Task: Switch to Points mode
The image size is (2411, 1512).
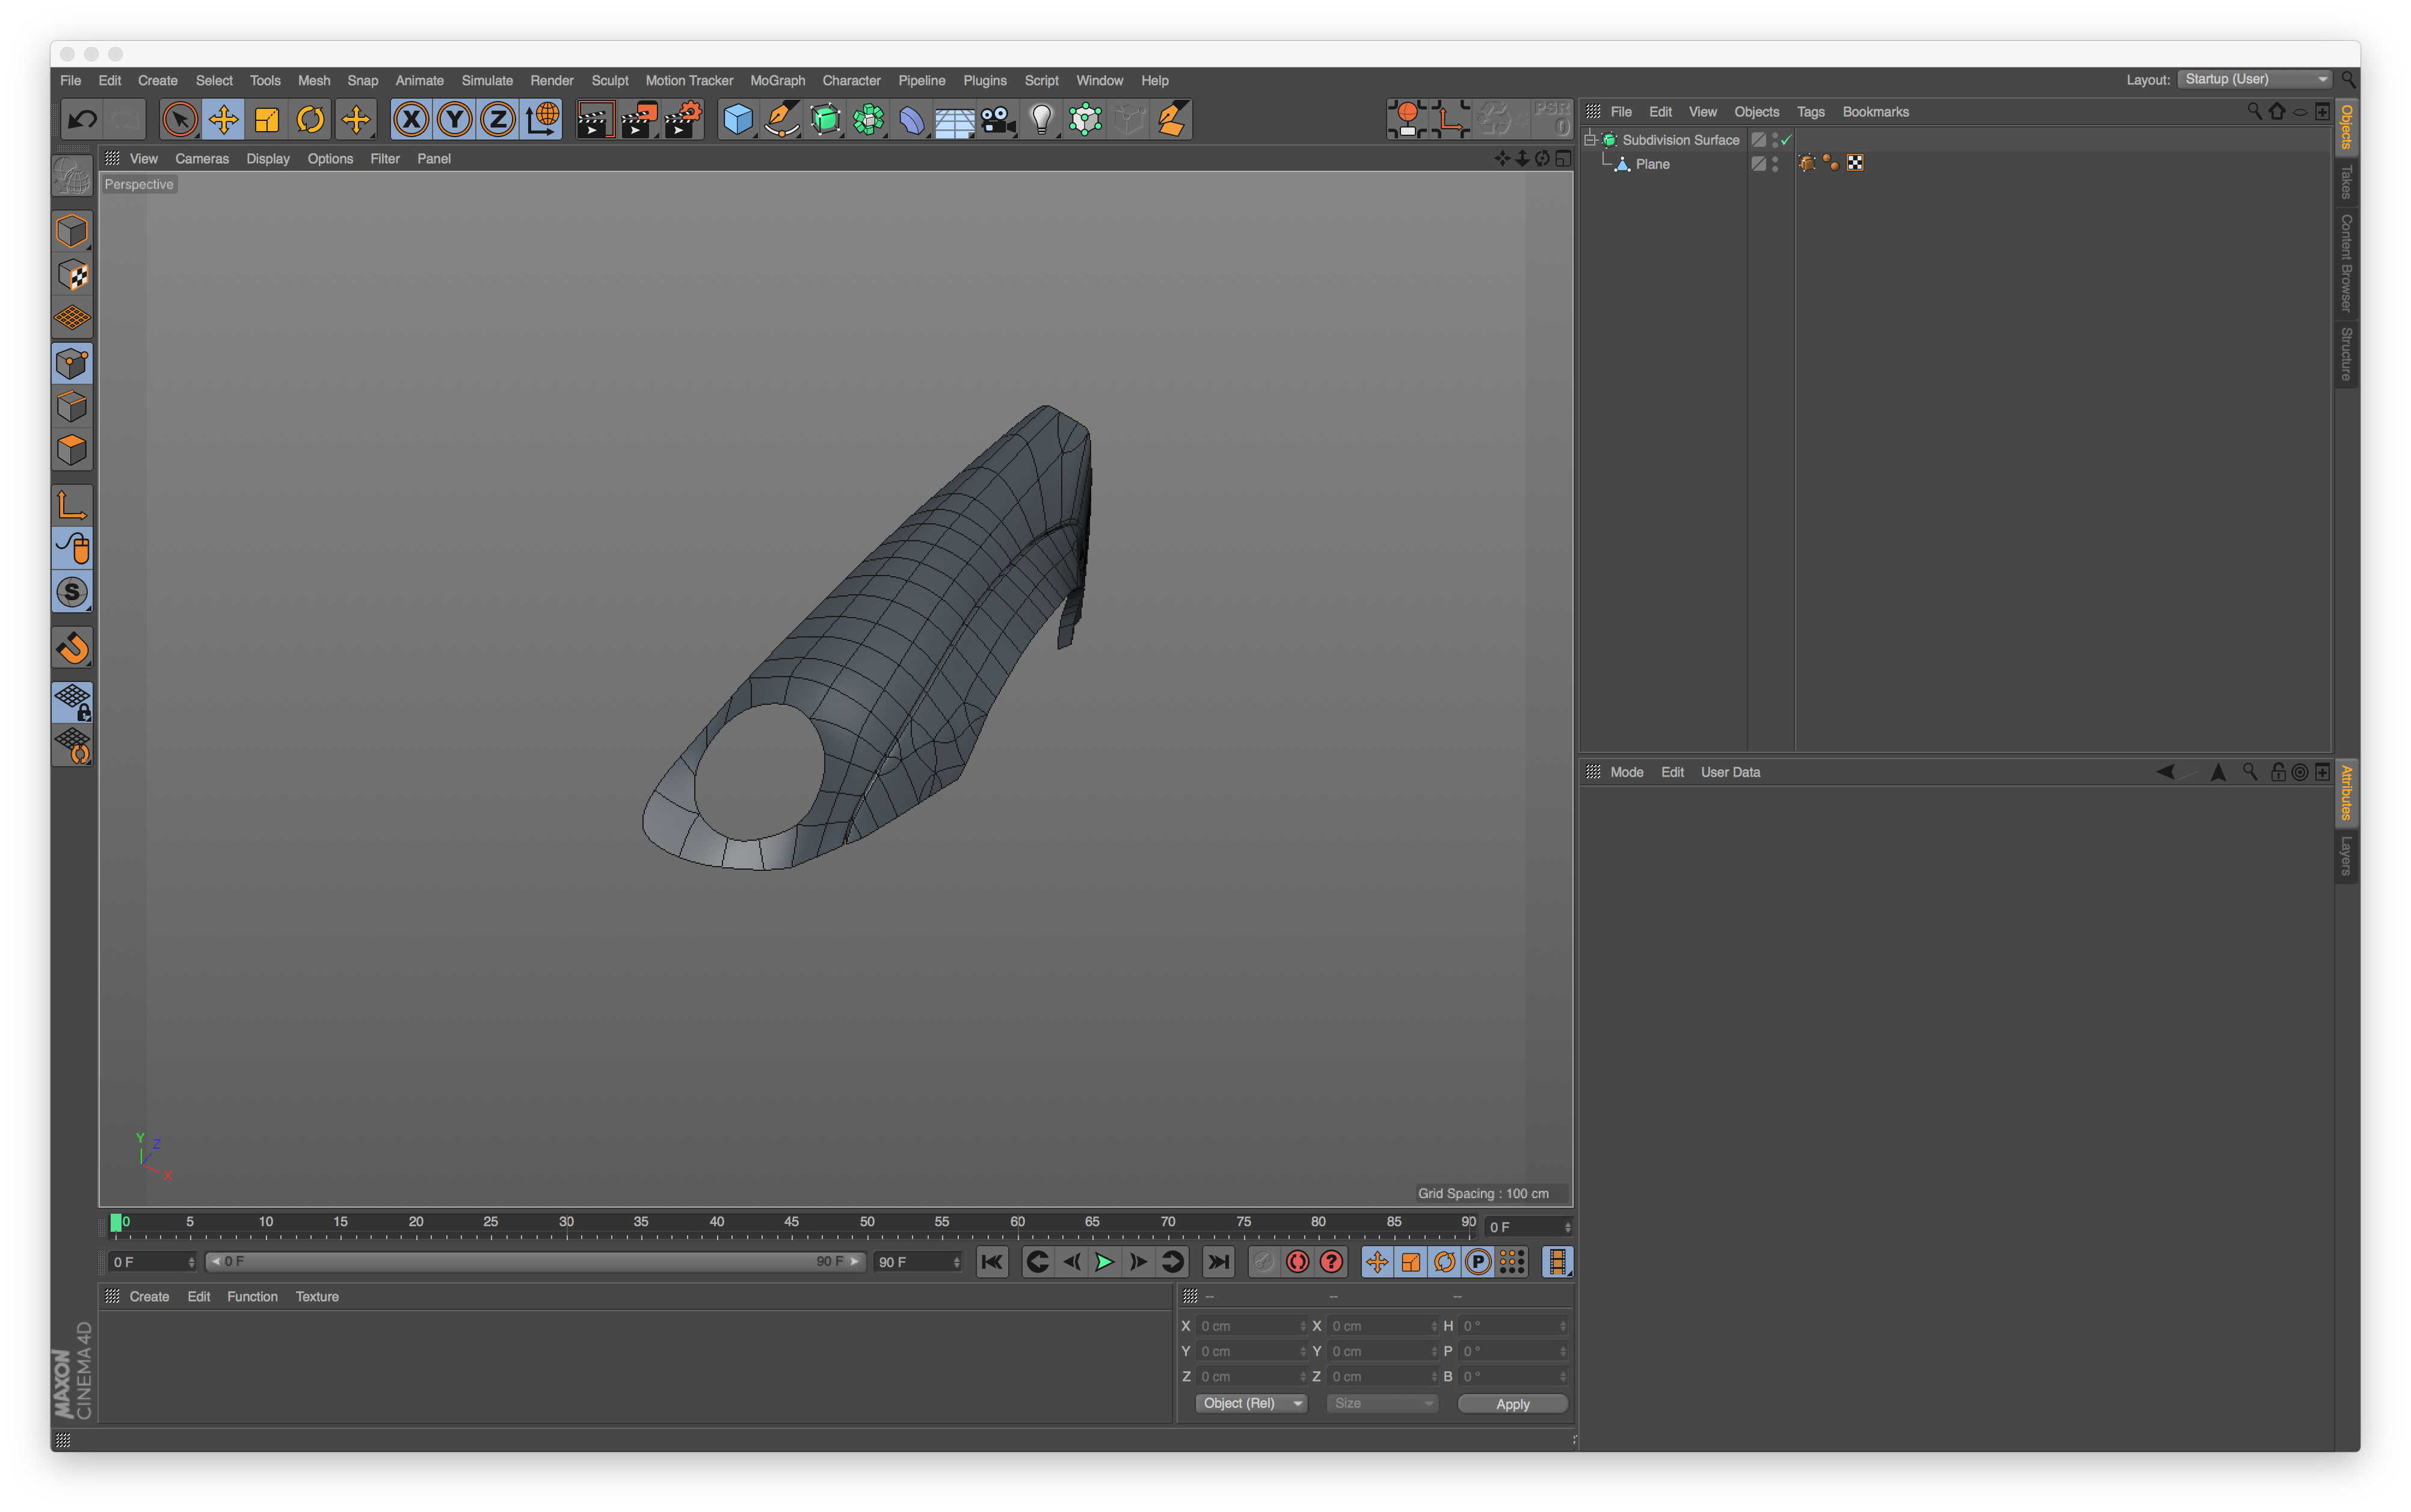Action: [x=72, y=363]
